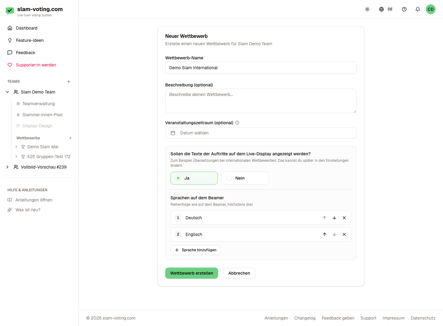Viewport: 443px width, 326px height.
Task: Click the slam-voting.com logo checkmark icon
Action: pyautogui.click(x=10, y=11)
